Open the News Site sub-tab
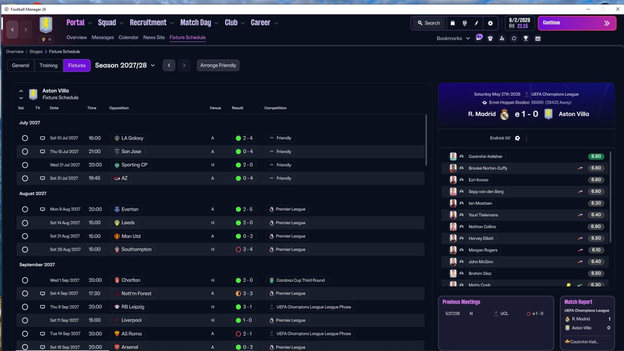Screen dimensions: 624x351 (154, 38)
